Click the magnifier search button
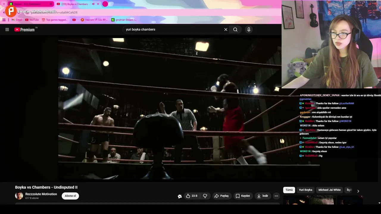Viewport: 381px width, 214px height. 235,29
